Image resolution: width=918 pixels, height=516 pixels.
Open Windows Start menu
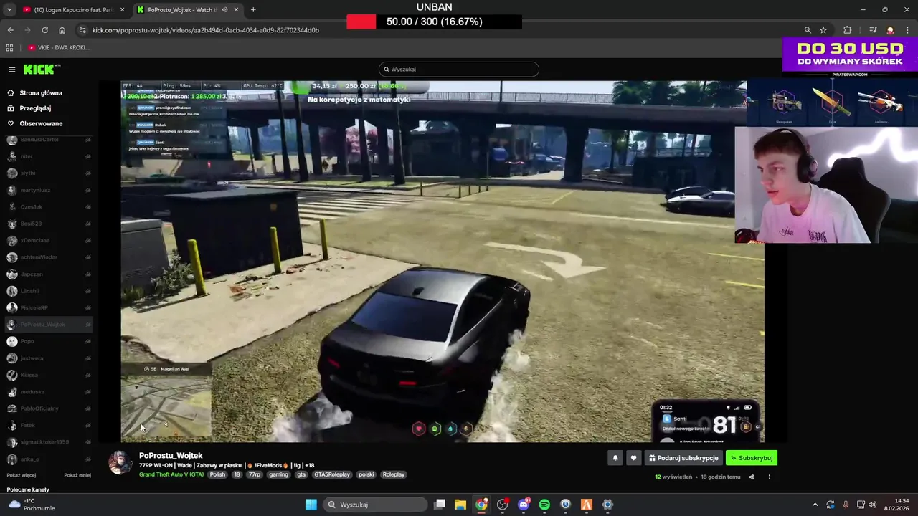tap(311, 505)
